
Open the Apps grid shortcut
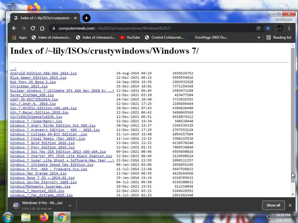[x=19, y=37]
